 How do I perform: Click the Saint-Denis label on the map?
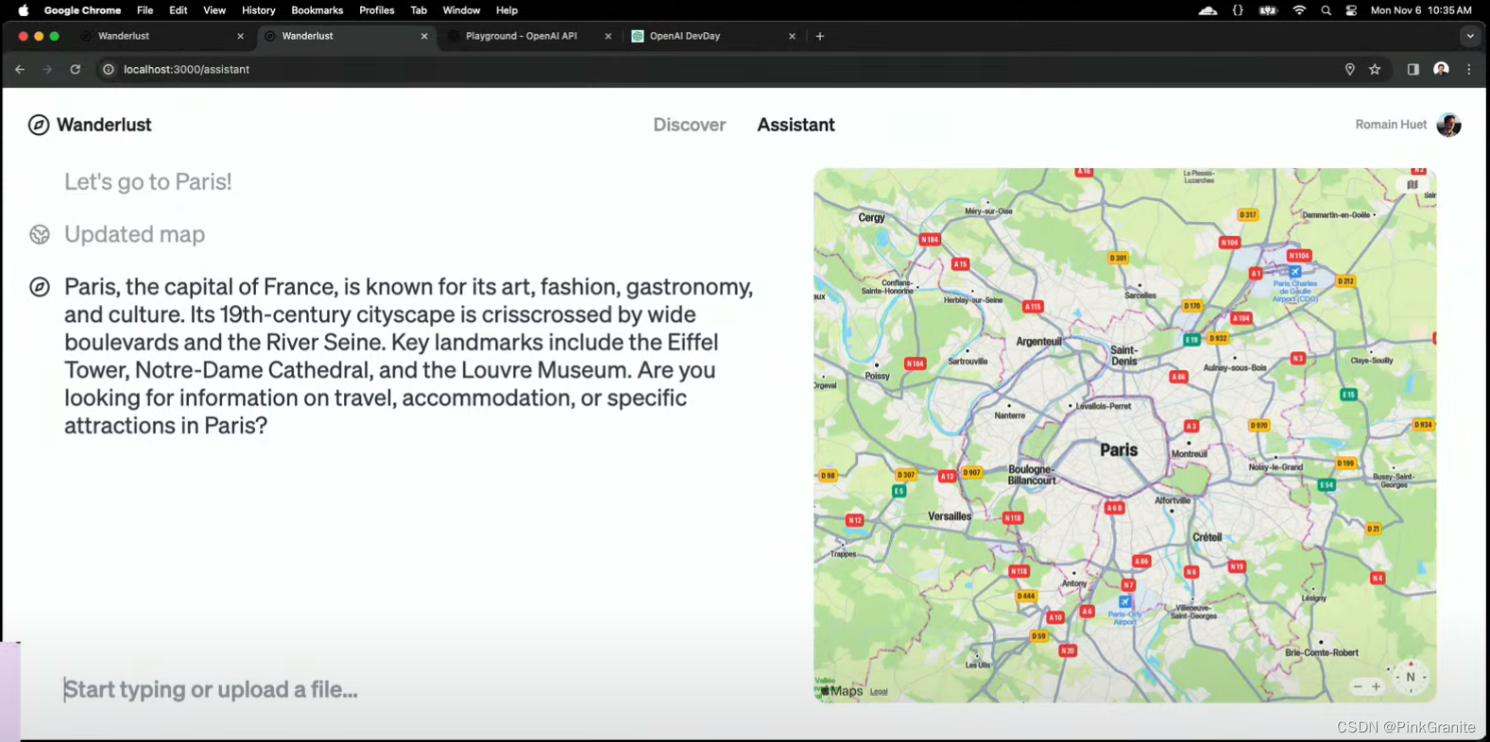(x=1123, y=355)
